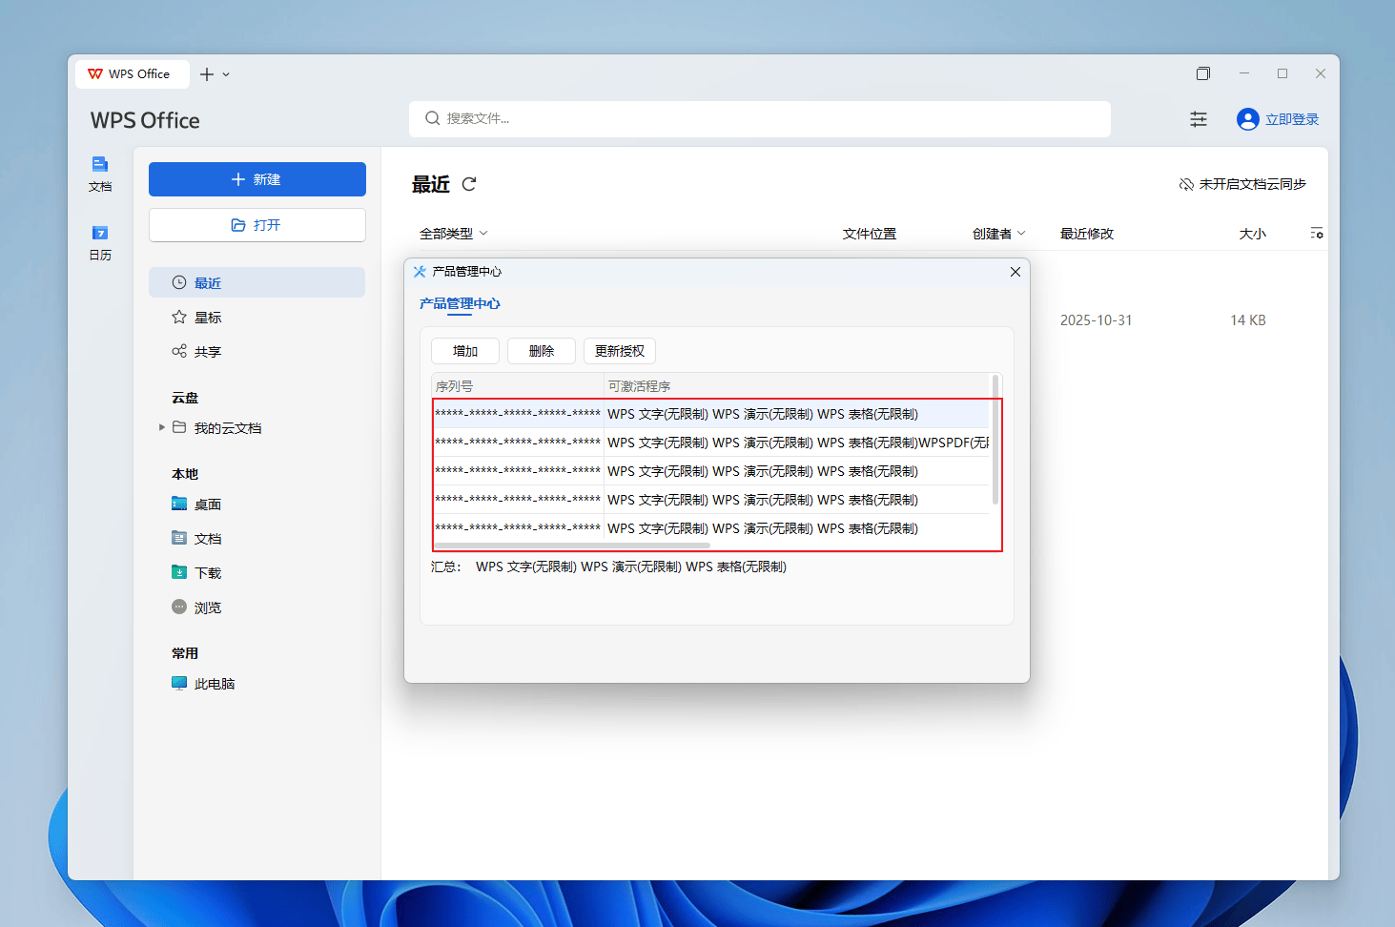Viewport: 1395px width, 927px height.
Task: Click inside the 搜索文件 search field
Action: click(x=758, y=118)
